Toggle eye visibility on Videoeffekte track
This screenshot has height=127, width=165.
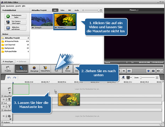(3, 100)
